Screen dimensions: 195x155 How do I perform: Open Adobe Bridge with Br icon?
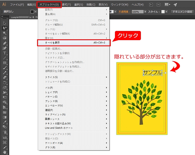(151, 4)
